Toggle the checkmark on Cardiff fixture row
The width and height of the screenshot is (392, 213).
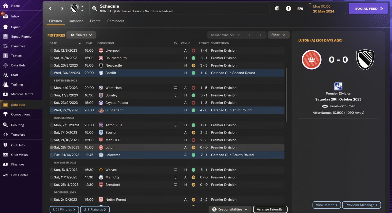(x=51, y=73)
